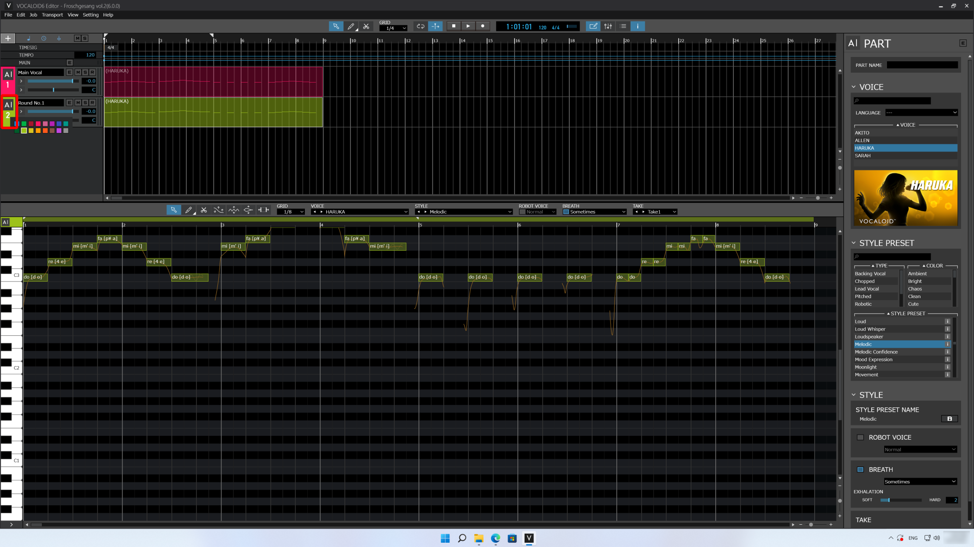Screen dimensions: 974x547
Task: Open the pitch curve editing tool
Action: pyautogui.click(x=219, y=209)
